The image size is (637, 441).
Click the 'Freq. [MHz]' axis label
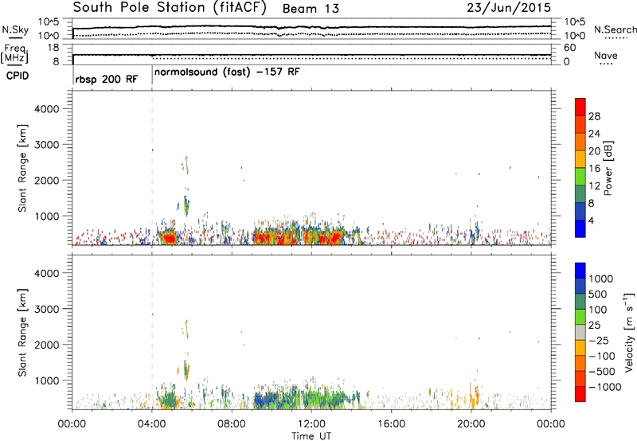point(14,53)
